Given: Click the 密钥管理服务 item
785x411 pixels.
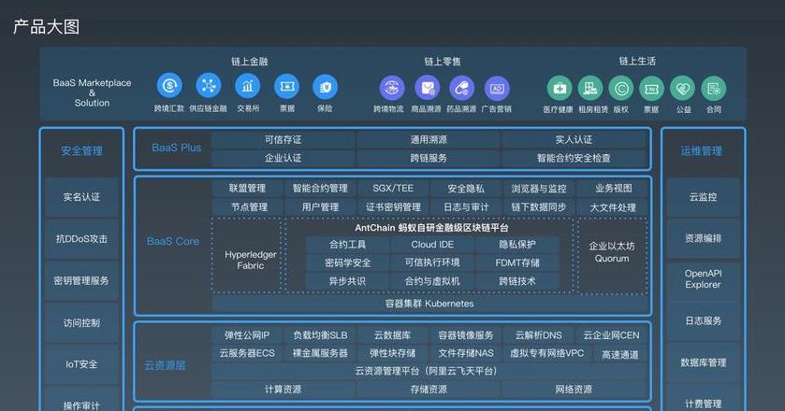Looking at the screenshot, I should [81, 280].
